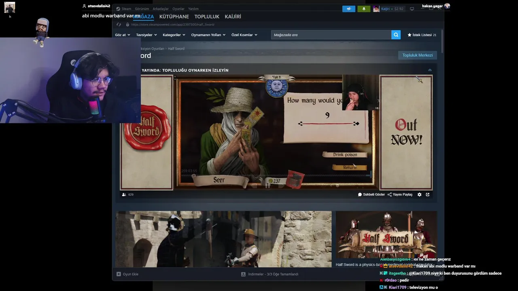Switch to the KÜTÜPHANE tab
The width and height of the screenshot is (518, 291).
(x=174, y=17)
